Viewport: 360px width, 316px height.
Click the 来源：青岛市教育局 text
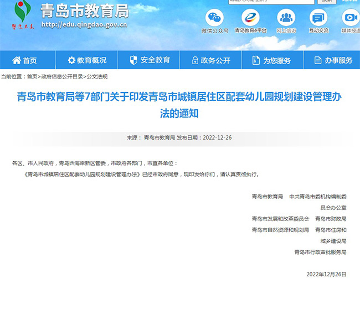pos(151,138)
